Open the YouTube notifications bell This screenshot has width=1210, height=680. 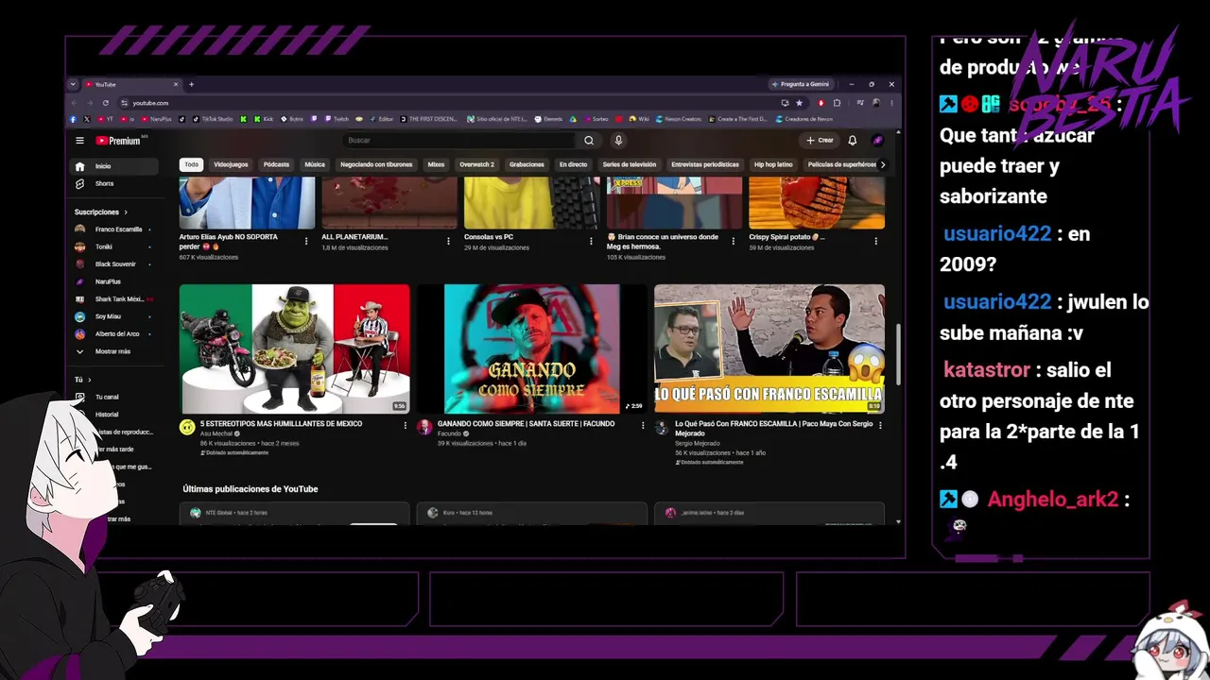pos(852,141)
